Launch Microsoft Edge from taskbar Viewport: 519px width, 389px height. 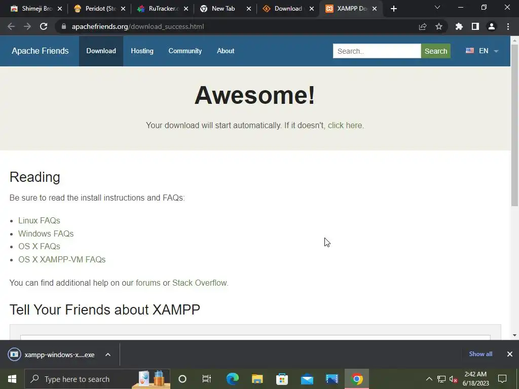[x=232, y=379]
